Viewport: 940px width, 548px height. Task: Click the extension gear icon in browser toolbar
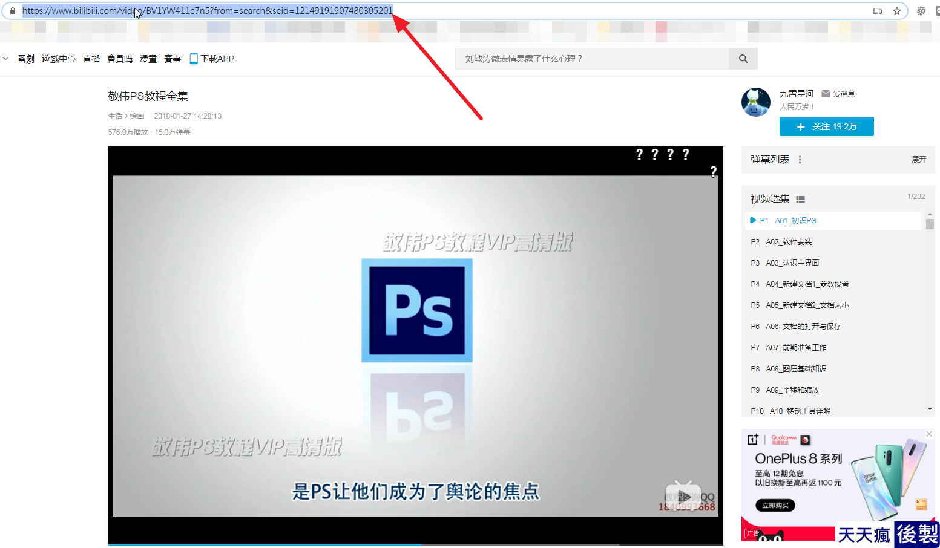click(921, 11)
